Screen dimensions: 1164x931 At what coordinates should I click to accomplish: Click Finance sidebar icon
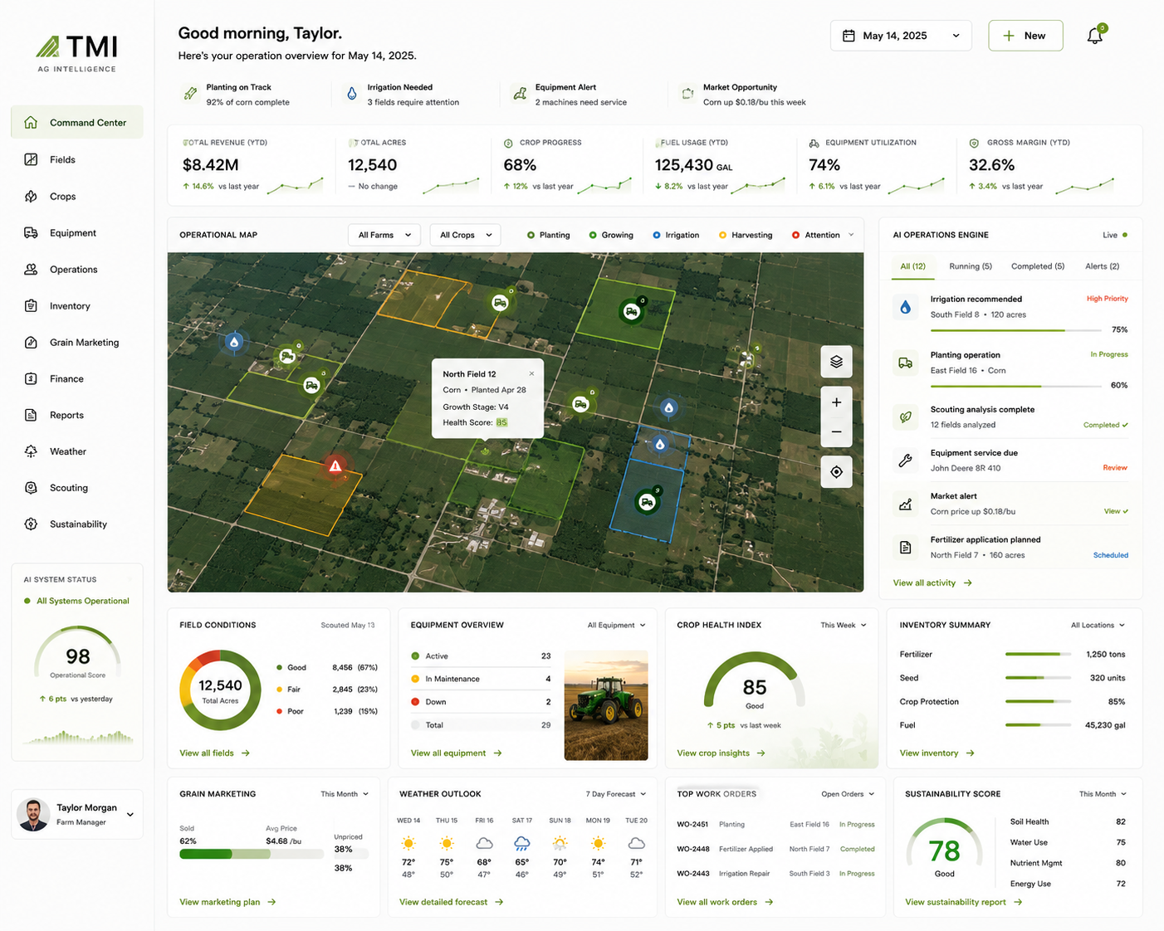pos(31,378)
